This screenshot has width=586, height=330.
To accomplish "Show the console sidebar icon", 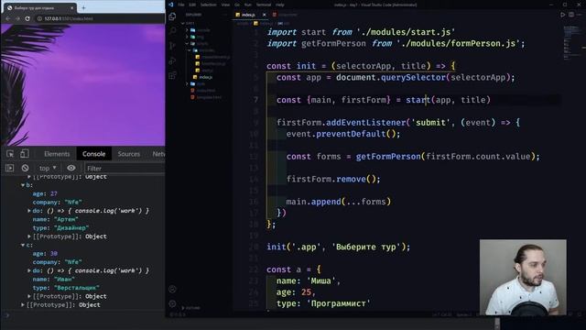I will [9, 168].
